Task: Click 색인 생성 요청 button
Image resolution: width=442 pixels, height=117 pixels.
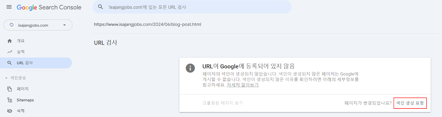Action: tap(410, 103)
